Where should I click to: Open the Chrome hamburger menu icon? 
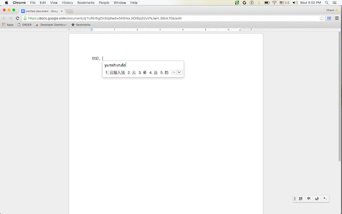(x=337, y=18)
